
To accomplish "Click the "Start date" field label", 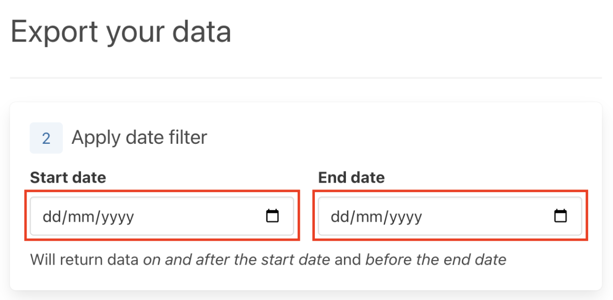I will tap(68, 178).
